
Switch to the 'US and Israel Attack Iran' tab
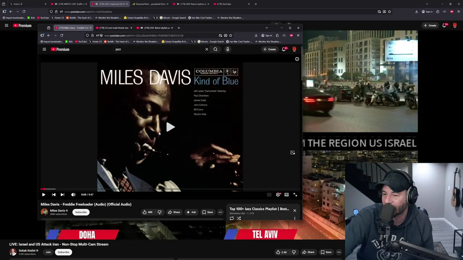114,28
